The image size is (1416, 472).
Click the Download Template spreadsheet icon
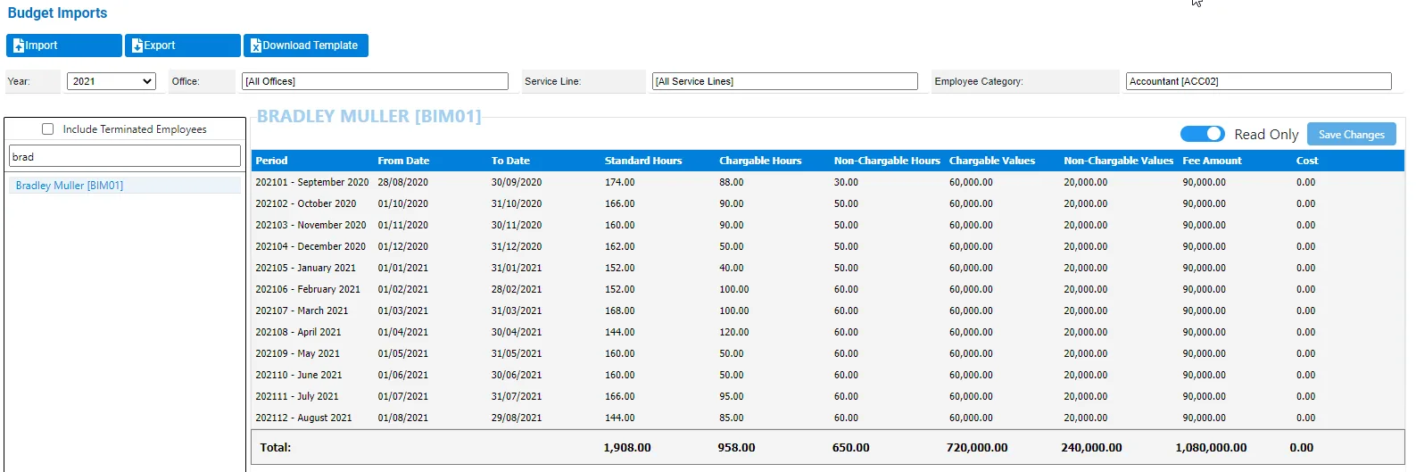point(256,46)
